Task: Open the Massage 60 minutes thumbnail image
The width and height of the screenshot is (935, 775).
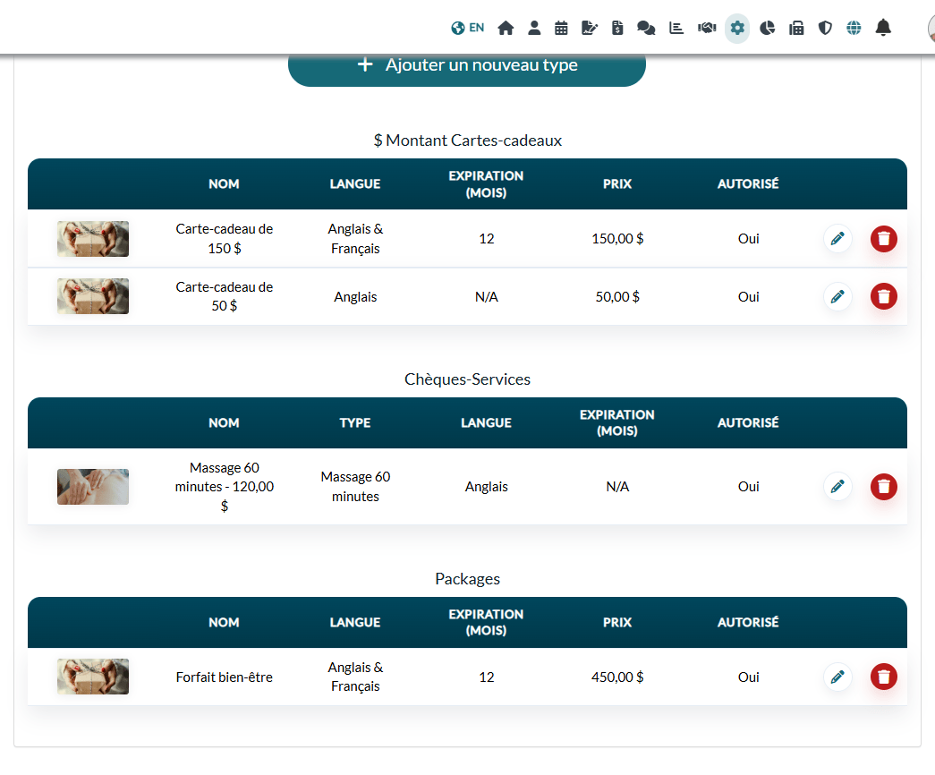Action: click(x=93, y=487)
